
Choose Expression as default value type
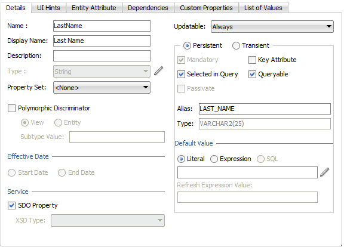click(214, 159)
